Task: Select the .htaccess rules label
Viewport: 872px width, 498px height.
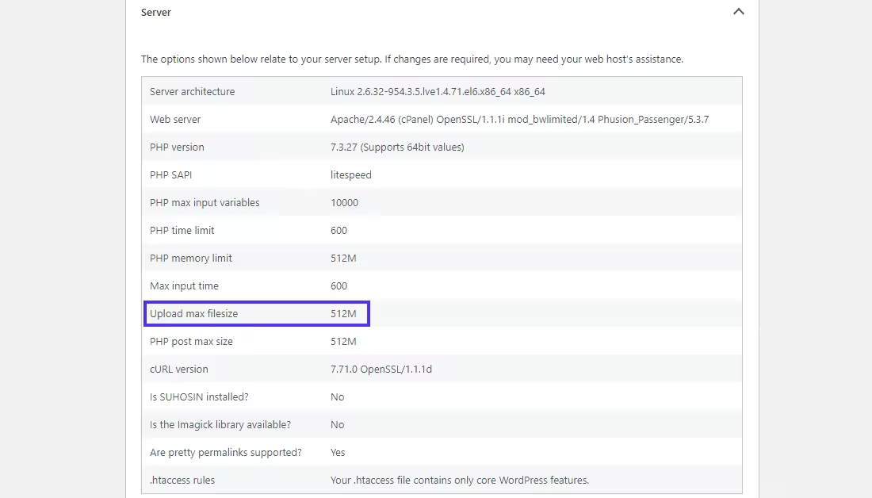Action: 182,481
